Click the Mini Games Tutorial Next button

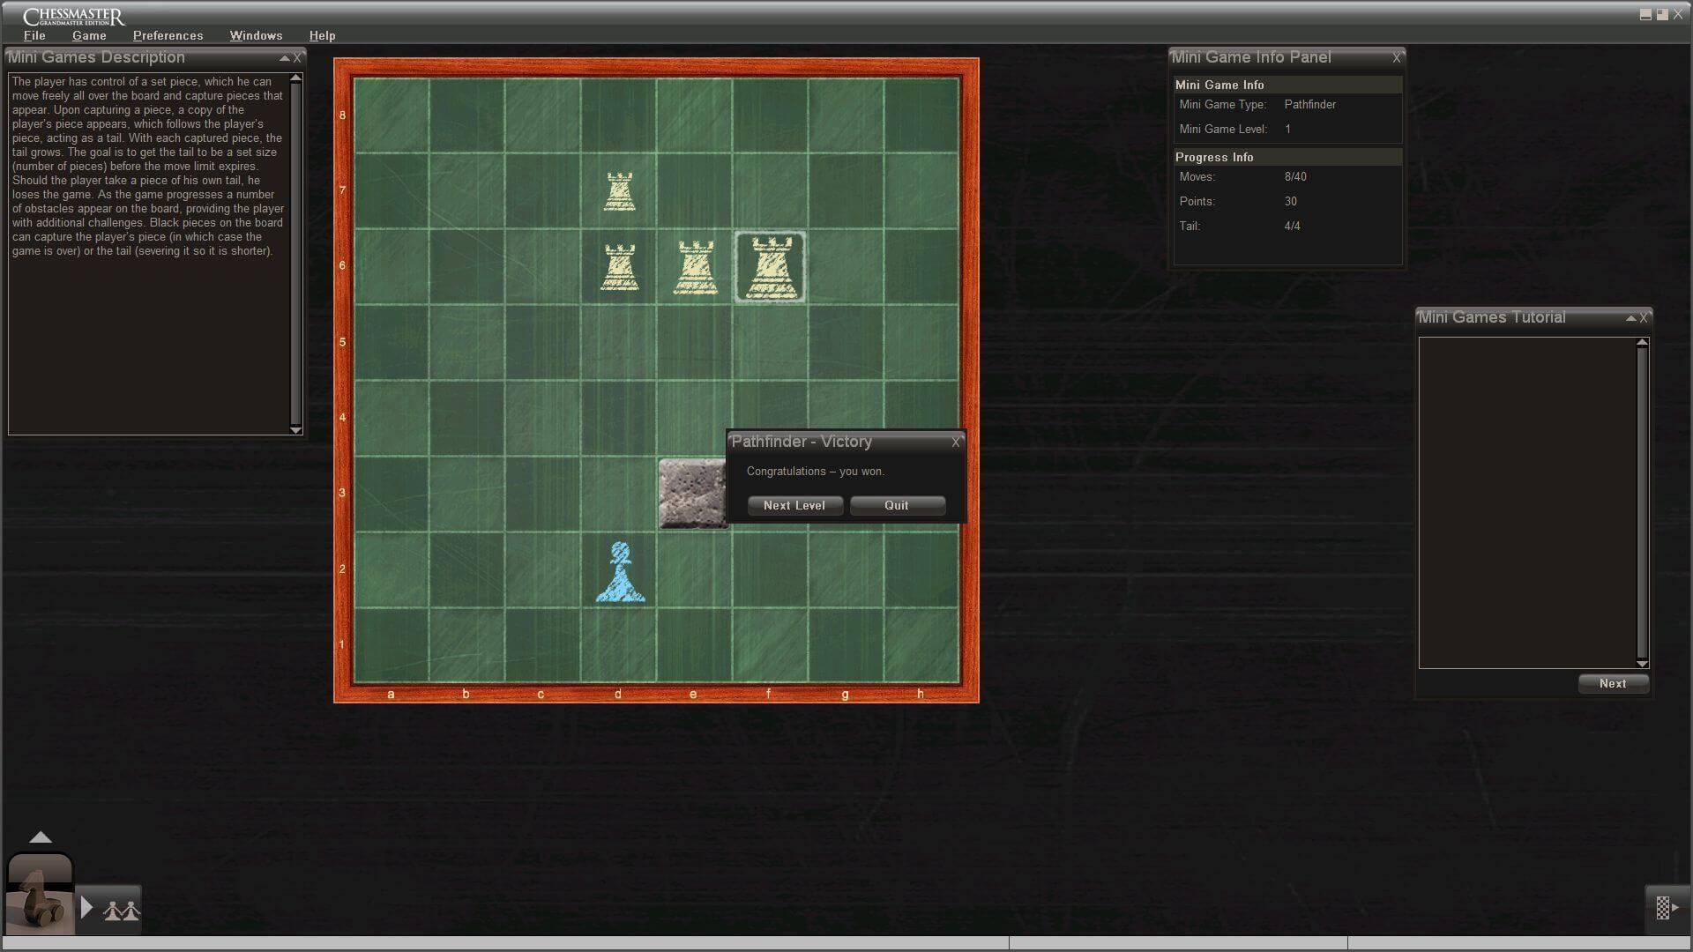(1613, 683)
